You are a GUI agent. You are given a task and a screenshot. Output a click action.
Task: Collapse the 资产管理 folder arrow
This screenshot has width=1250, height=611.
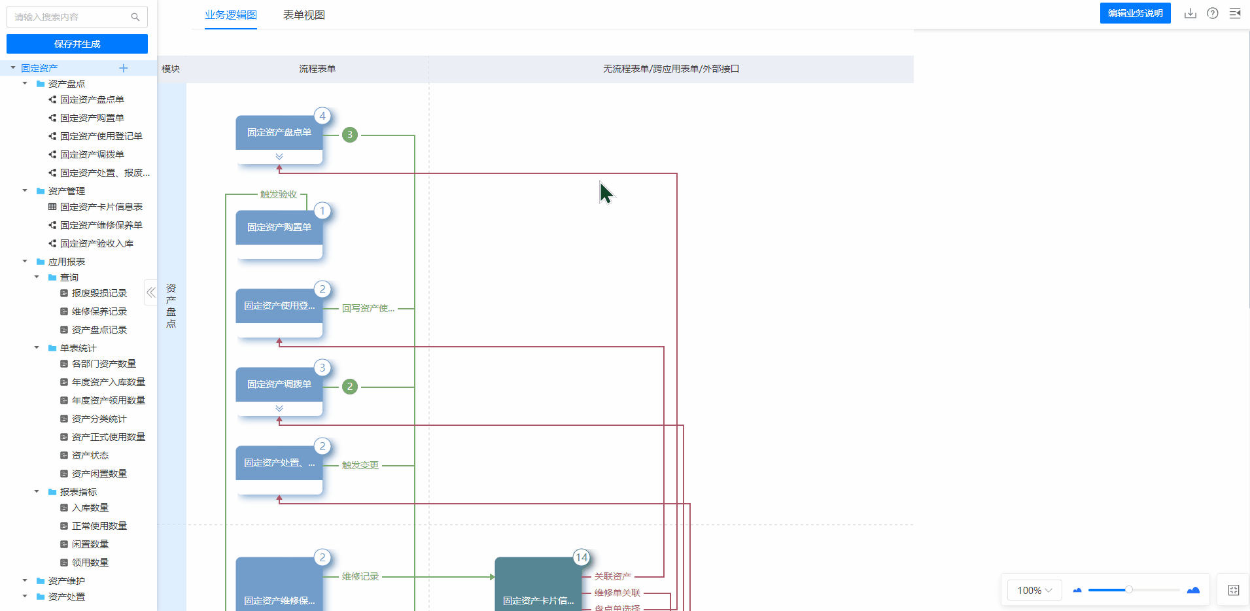pyautogui.click(x=25, y=190)
